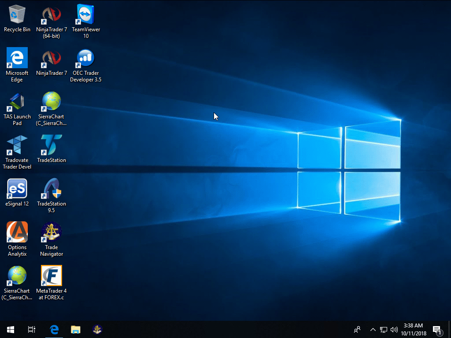Select the Options Analytix desktop shortcut

pyautogui.click(x=17, y=240)
